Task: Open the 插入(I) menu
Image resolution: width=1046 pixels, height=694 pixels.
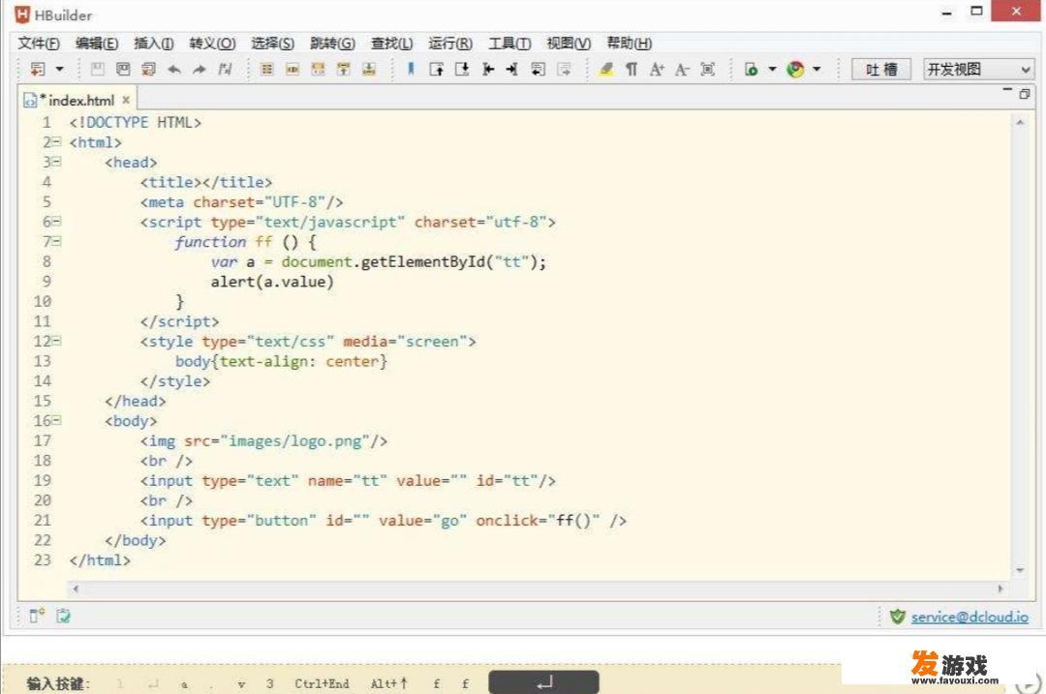Action: [x=153, y=44]
